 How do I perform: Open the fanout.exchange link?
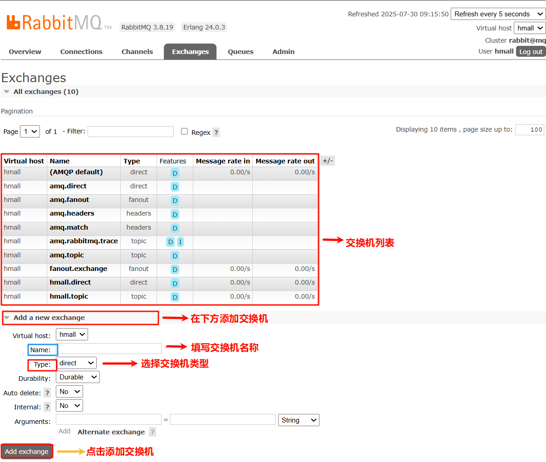point(79,269)
